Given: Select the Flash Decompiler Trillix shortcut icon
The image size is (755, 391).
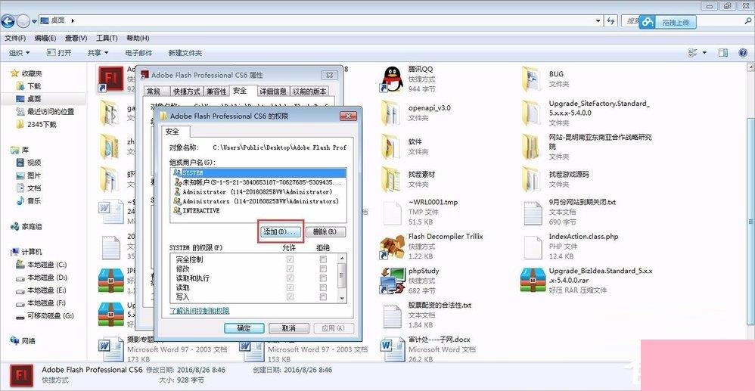Looking at the screenshot, I should coord(392,247).
